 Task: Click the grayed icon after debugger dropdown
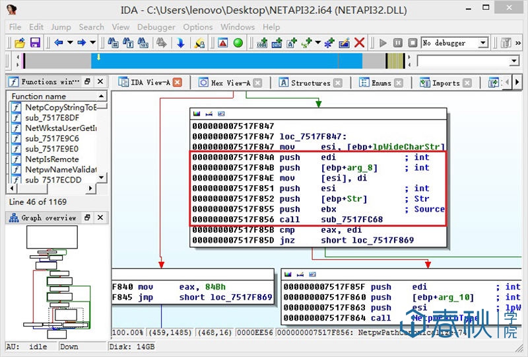506,43
